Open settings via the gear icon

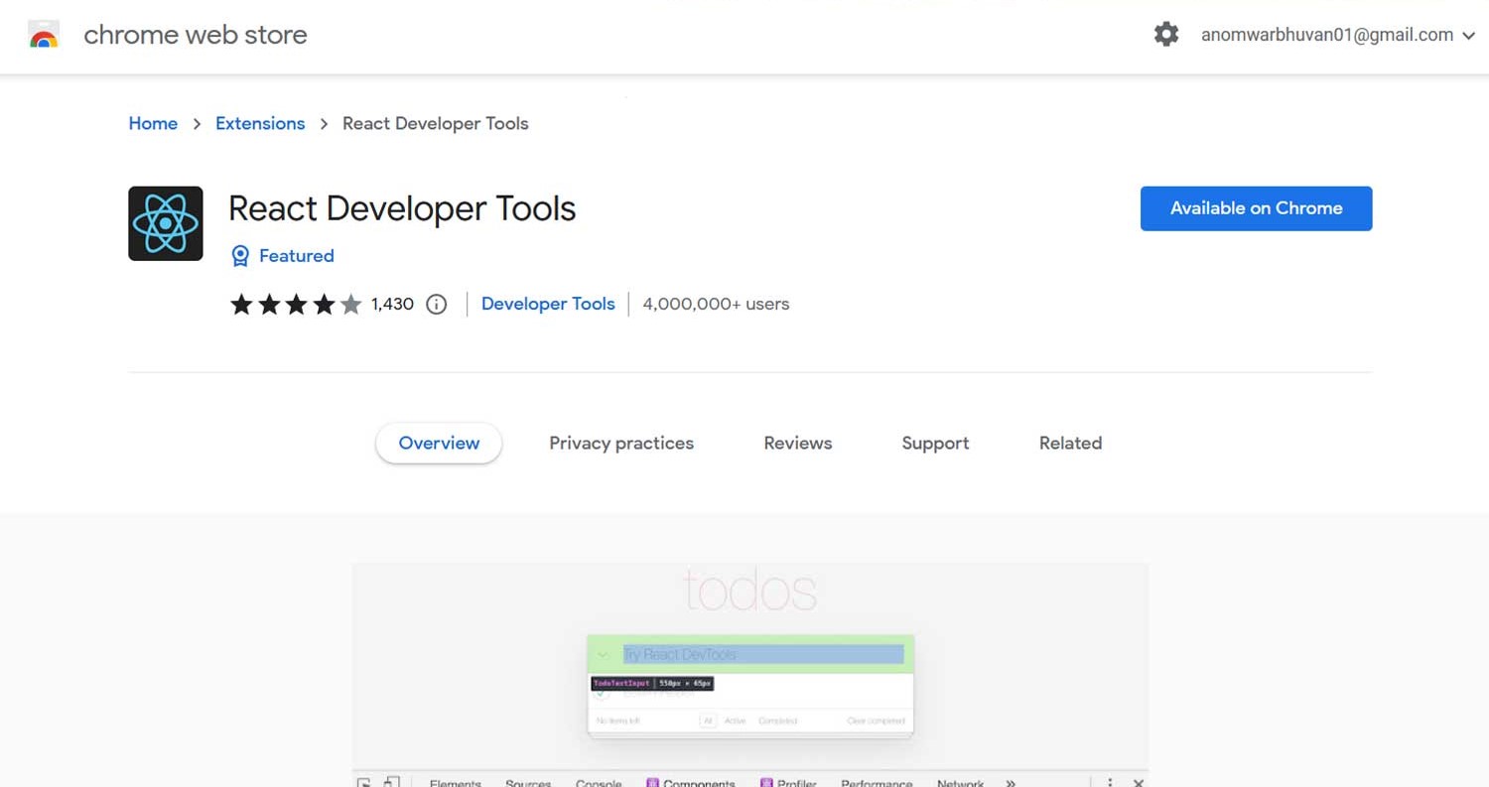(1166, 35)
